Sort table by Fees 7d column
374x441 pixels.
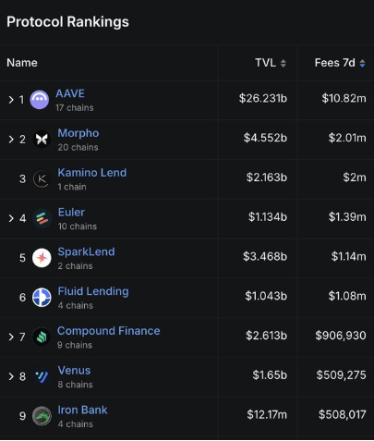(x=340, y=63)
